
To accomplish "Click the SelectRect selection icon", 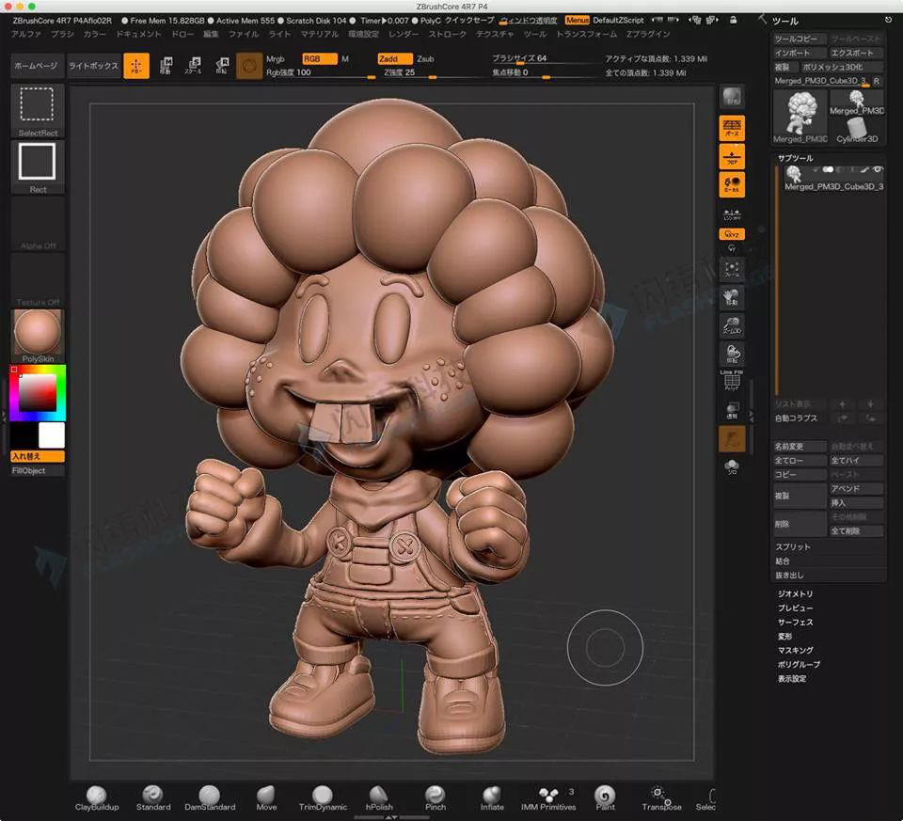I will tap(38, 111).
